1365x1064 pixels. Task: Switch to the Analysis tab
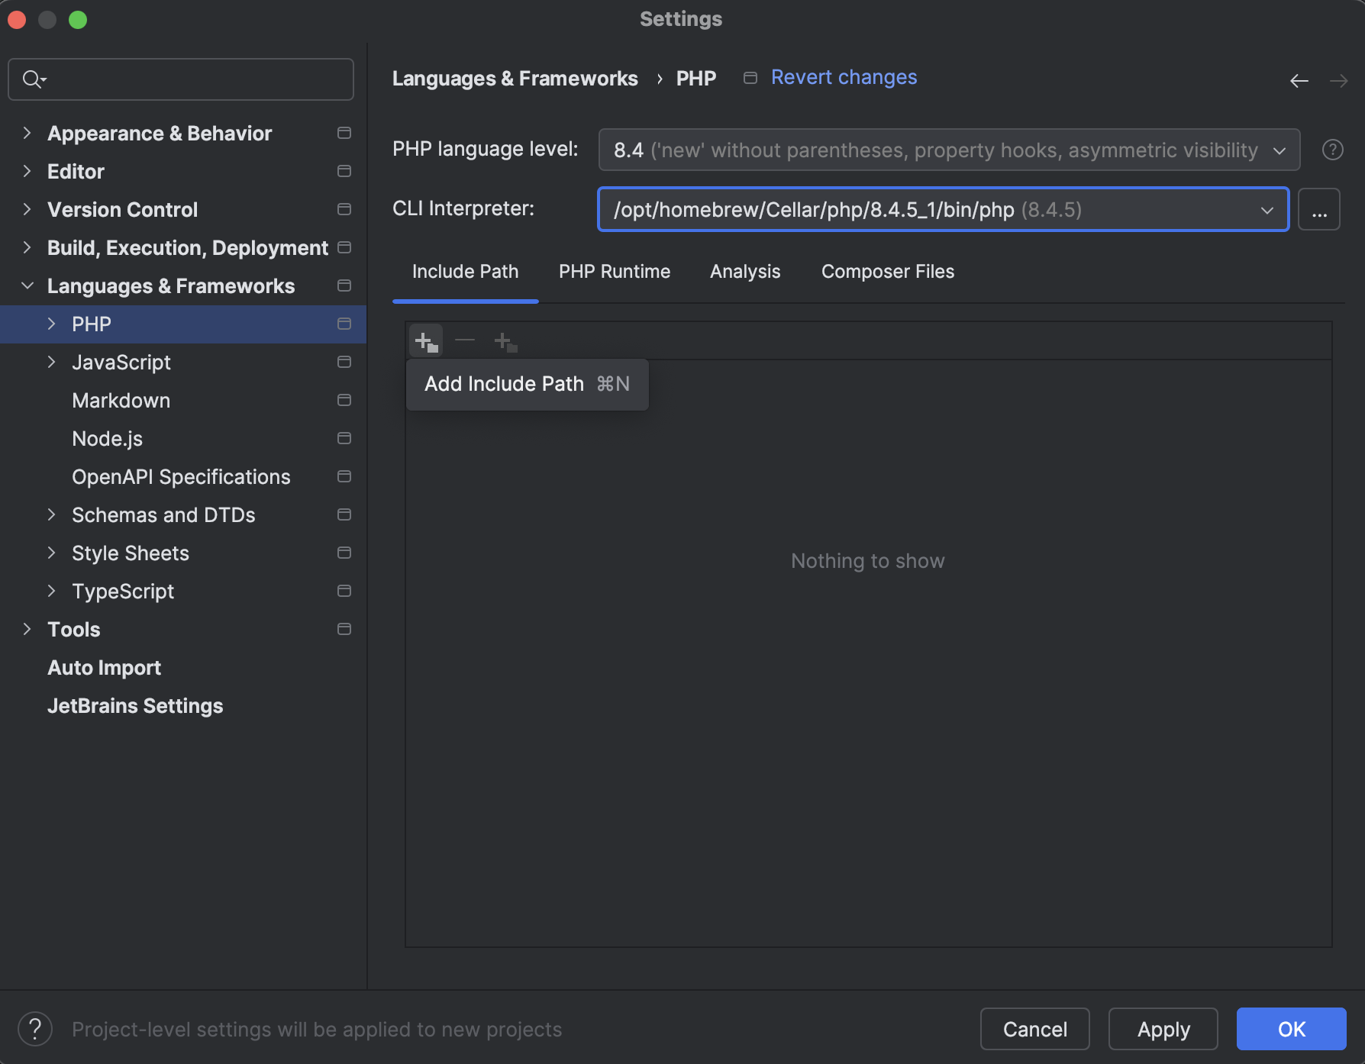[745, 272]
